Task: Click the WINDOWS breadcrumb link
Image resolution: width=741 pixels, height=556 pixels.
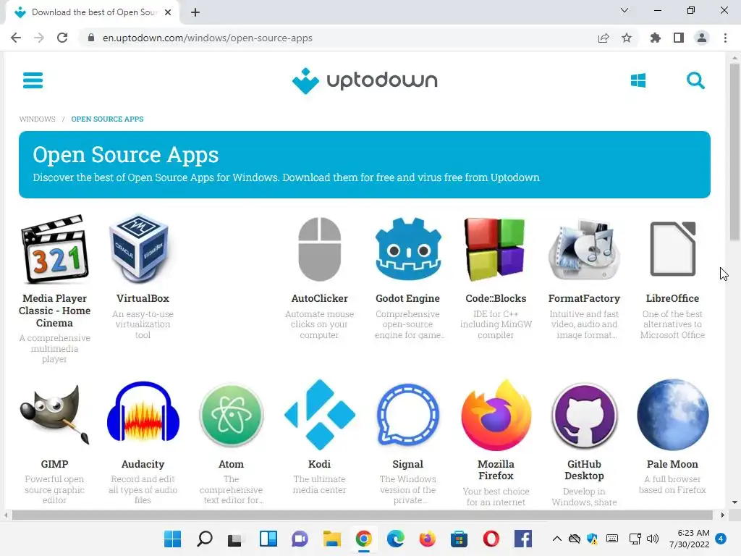Action: click(38, 119)
